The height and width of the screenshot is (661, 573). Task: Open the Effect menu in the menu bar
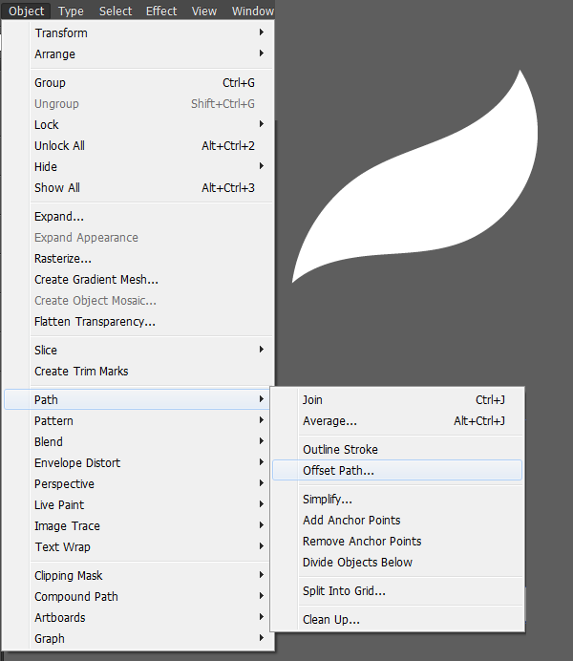pyautogui.click(x=161, y=11)
